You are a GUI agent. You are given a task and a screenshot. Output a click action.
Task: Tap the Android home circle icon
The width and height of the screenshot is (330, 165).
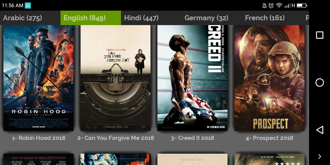(319, 82)
